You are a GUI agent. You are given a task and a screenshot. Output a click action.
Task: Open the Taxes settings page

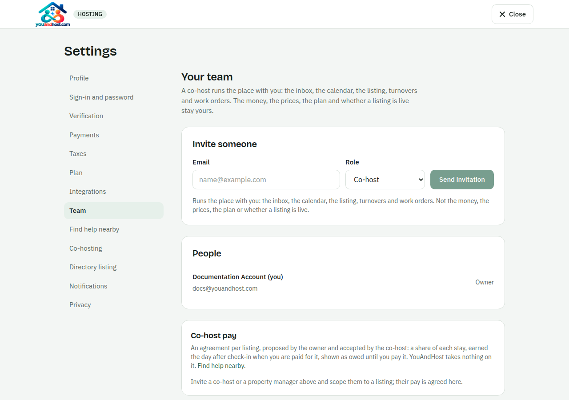(114, 154)
